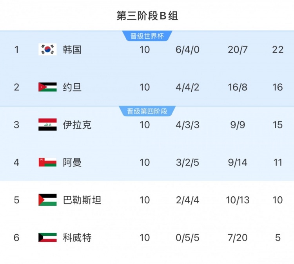Click the 晋级第四阶段 zone label
The image size is (294, 264).
click(x=147, y=111)
